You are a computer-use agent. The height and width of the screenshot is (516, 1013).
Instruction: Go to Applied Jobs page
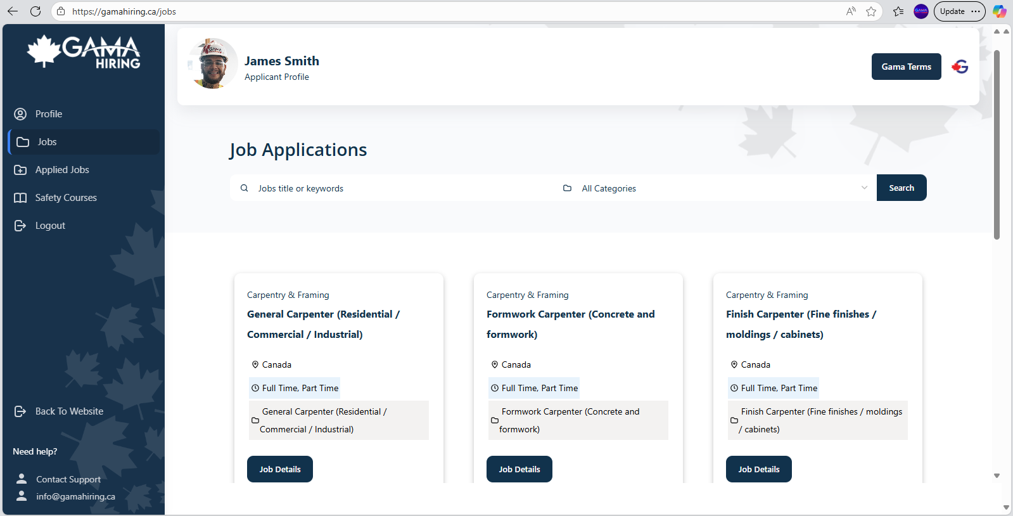61,170
